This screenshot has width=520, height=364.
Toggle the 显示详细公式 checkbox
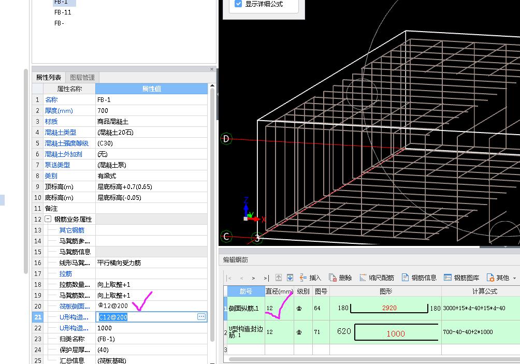point(238,4)
